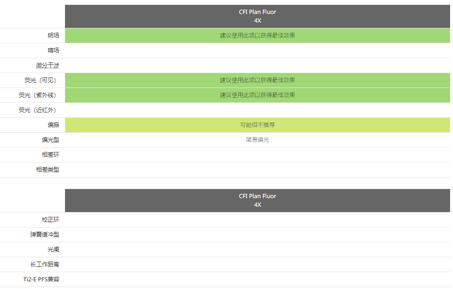Click the green cell beside 荧光（可见）

click(258, 80)
